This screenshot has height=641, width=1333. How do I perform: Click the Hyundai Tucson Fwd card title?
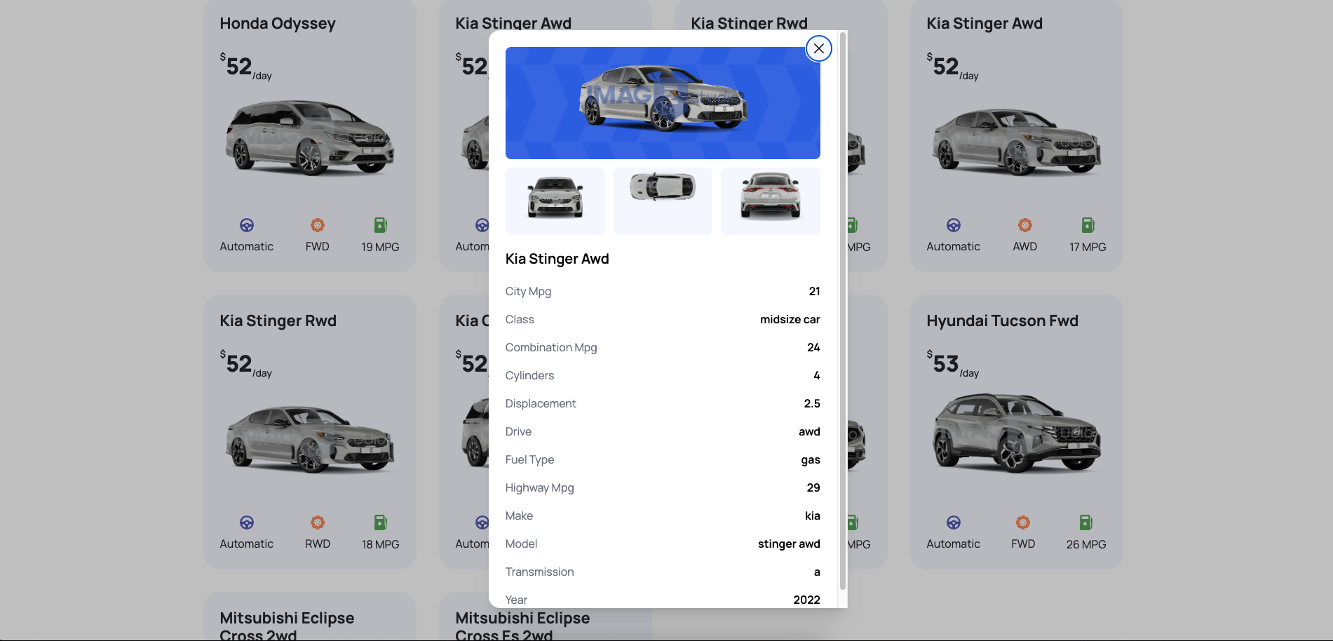(x=1002, y=320)
